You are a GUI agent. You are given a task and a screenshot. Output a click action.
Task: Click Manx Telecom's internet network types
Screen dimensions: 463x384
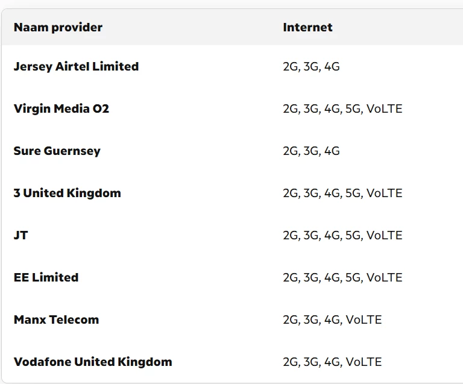[332, 320]
